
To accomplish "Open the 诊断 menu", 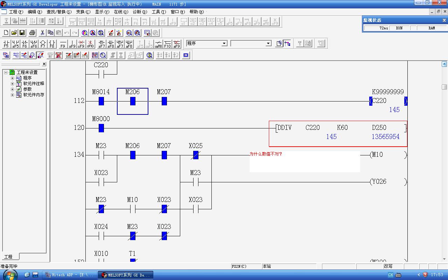I will [140, 12].
